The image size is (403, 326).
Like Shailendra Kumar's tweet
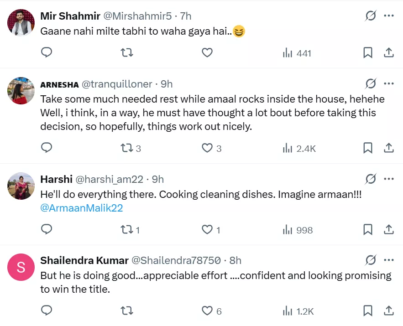207,311
